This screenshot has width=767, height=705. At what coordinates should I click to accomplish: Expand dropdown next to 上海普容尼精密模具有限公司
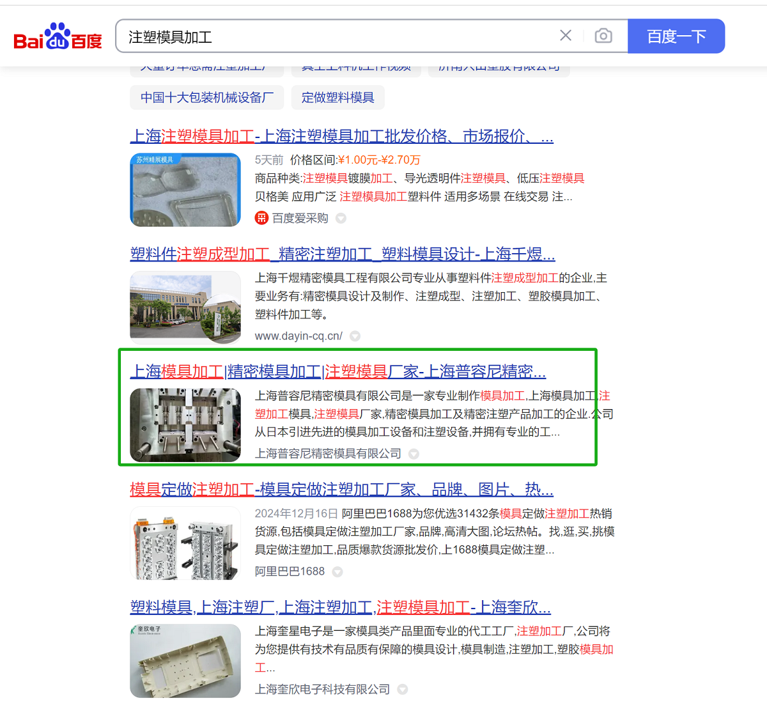click(414, 454)
